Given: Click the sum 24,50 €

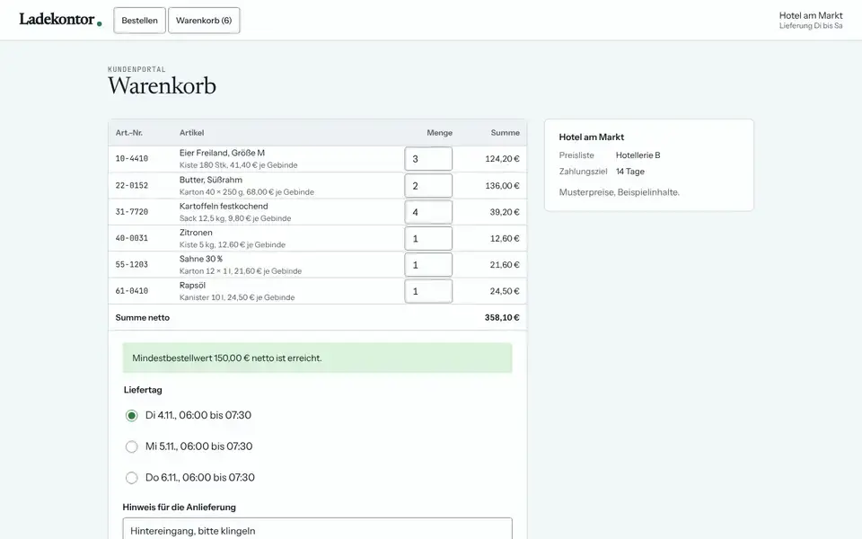Looking at the screenshot, I should click(x=505, y=291).
